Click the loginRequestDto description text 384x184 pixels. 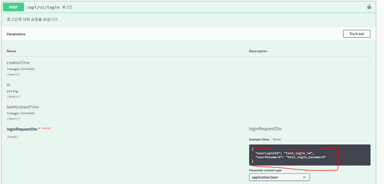pos(265,129)
